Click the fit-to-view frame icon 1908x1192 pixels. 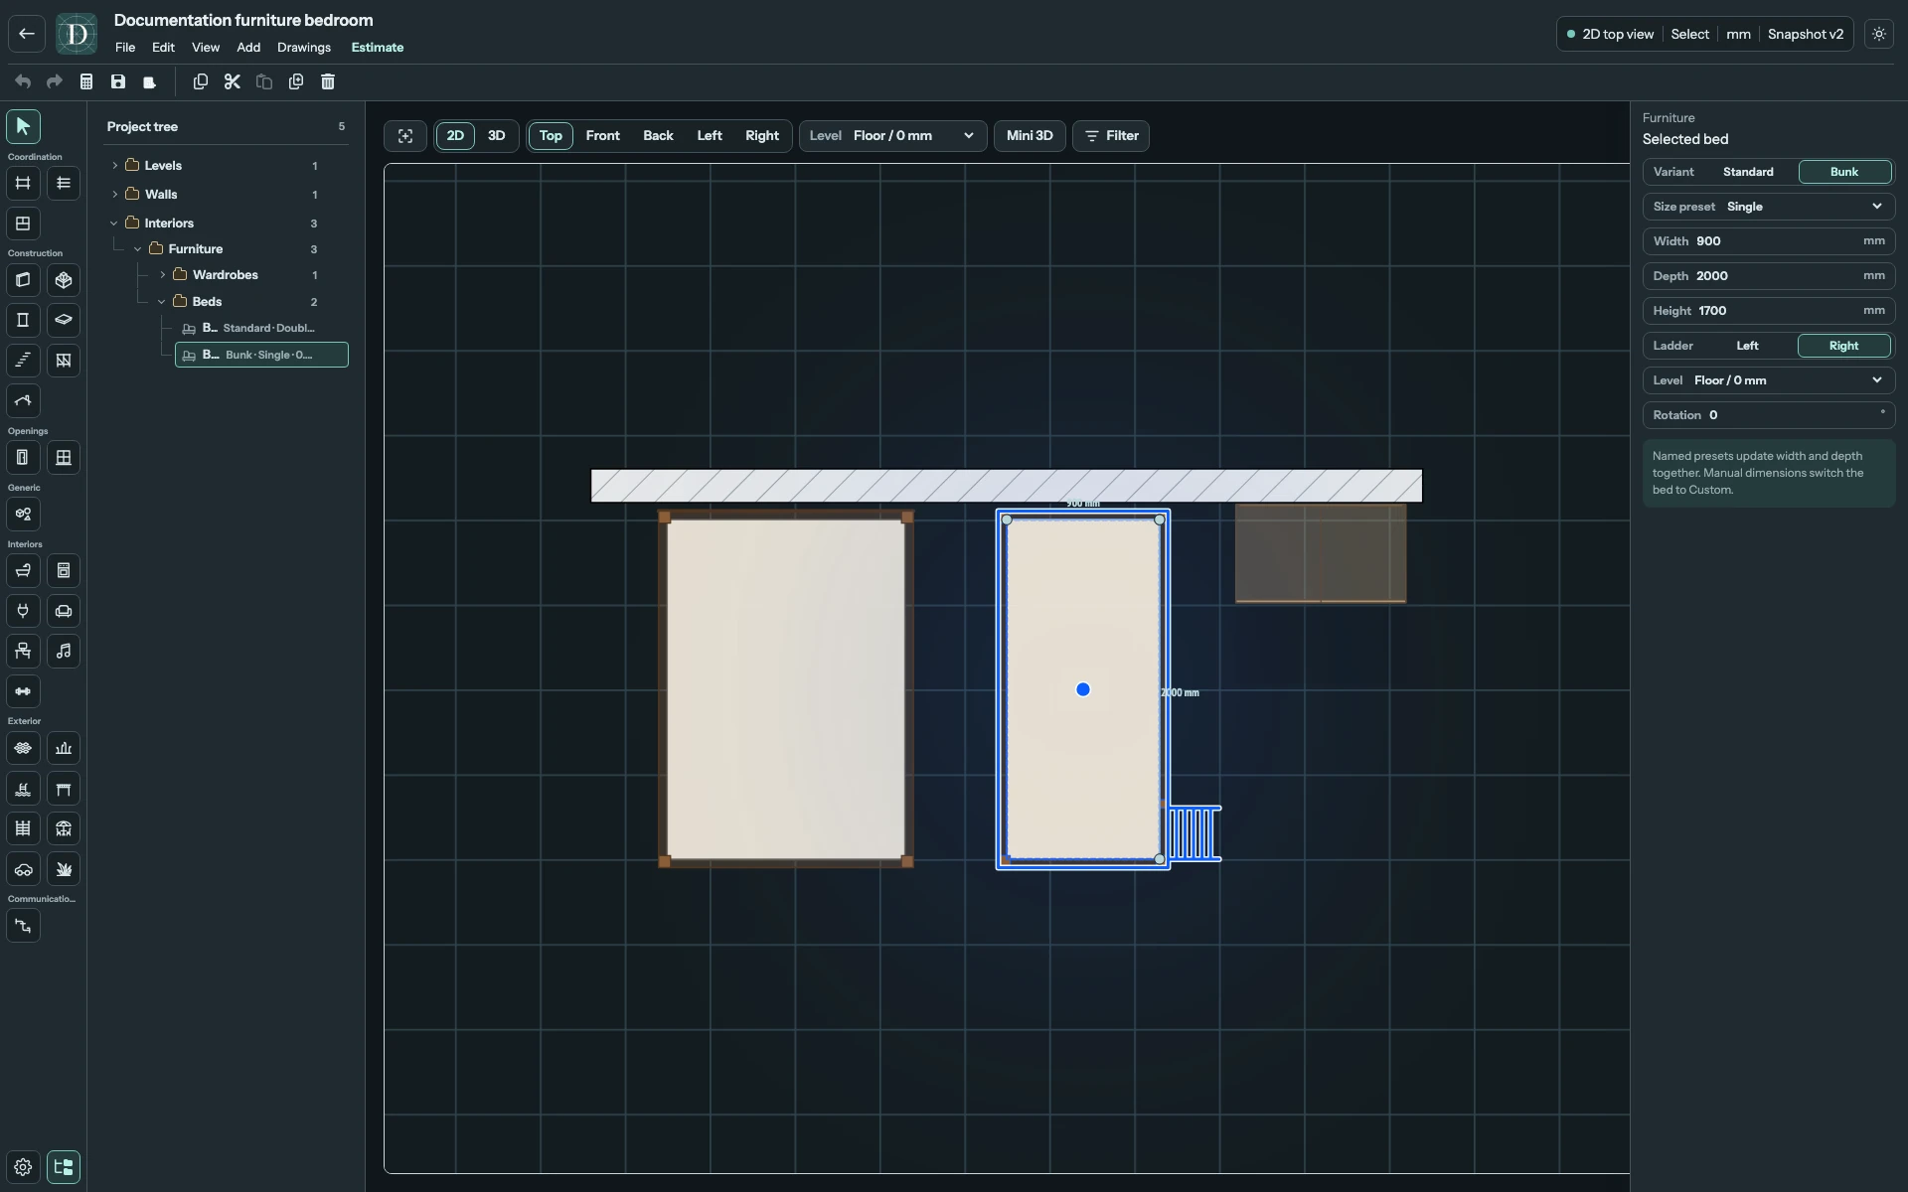coord(405,136)
